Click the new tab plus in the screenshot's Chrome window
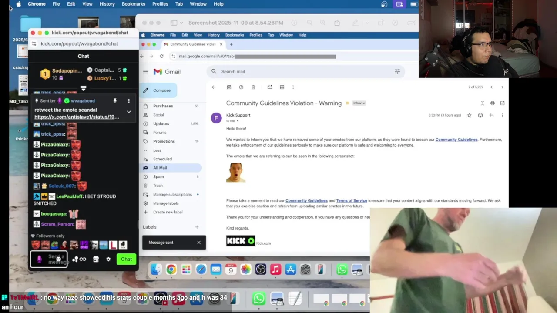Viewport: 557px width, 313px height. (x=231, y=44)
